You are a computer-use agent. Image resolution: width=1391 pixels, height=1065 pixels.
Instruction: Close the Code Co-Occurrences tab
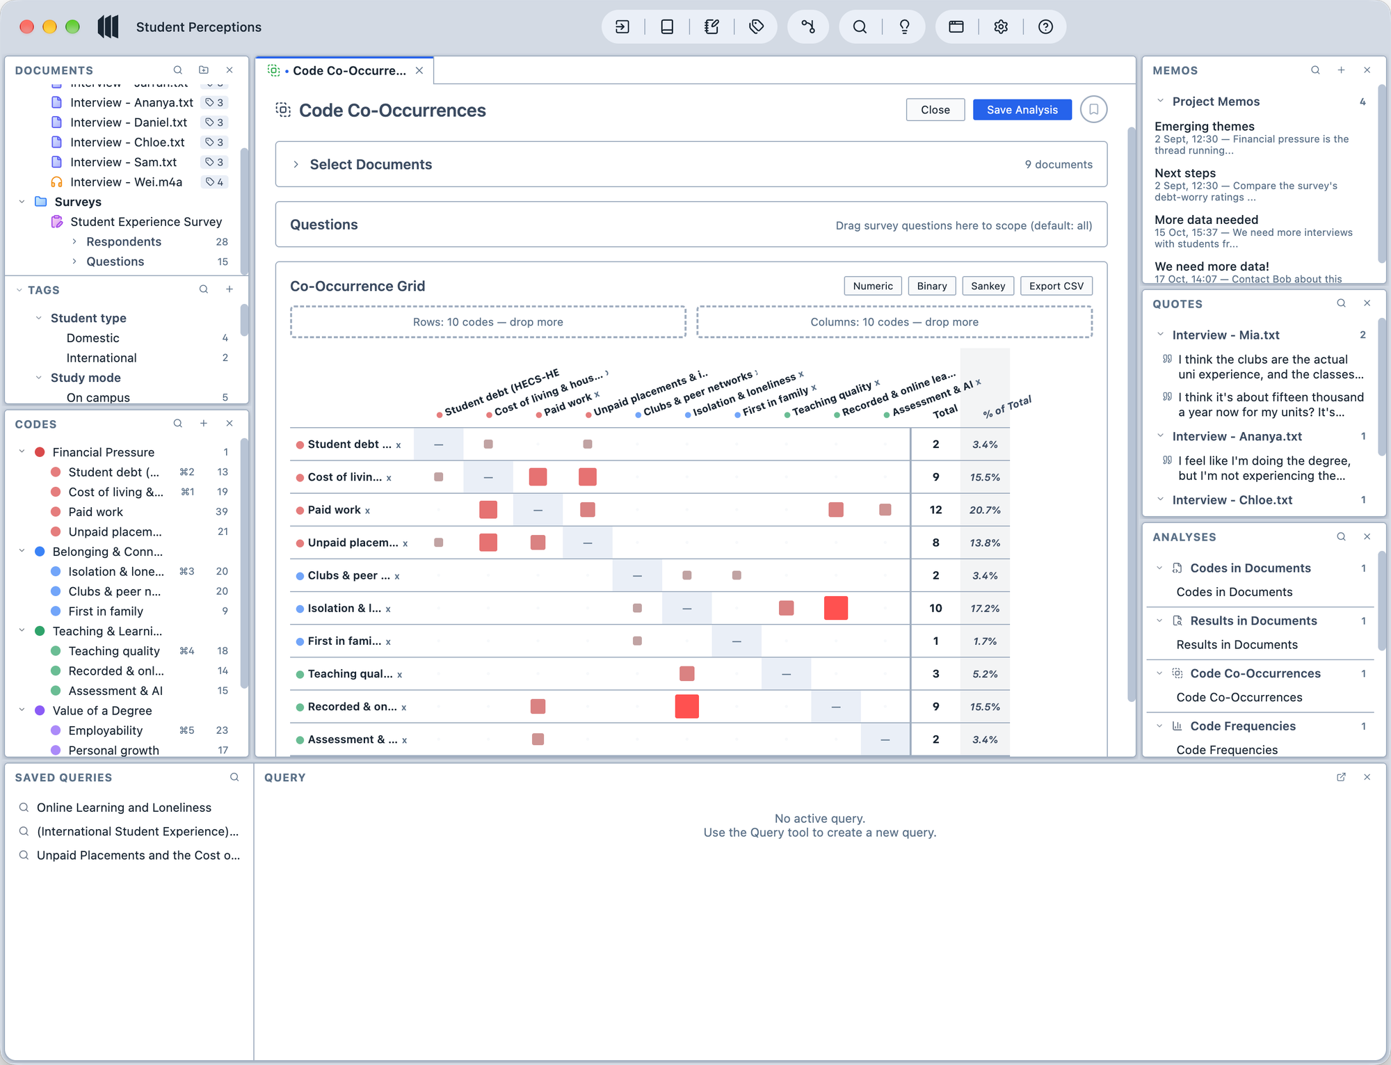[419, 70]
